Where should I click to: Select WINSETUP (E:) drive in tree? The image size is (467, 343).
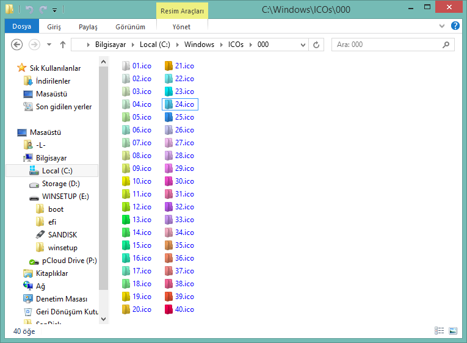(x=65, y=197)
